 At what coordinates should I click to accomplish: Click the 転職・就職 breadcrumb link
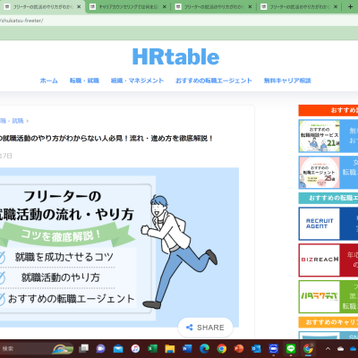(12, 121)
